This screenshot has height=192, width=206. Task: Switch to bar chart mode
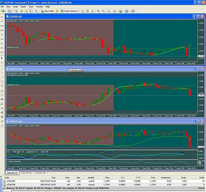pos(83,11)
